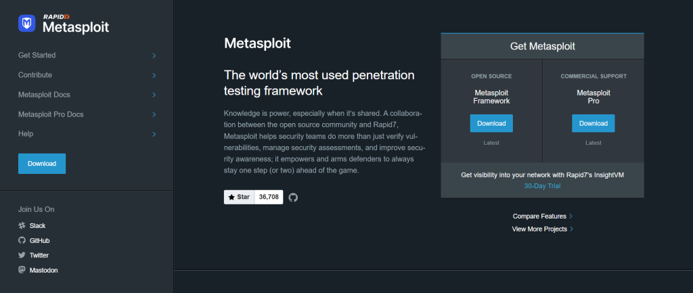The image size is (693, 293).
Task: Download the open source Metasploit Framework
Action: click(x=491, y=123)
